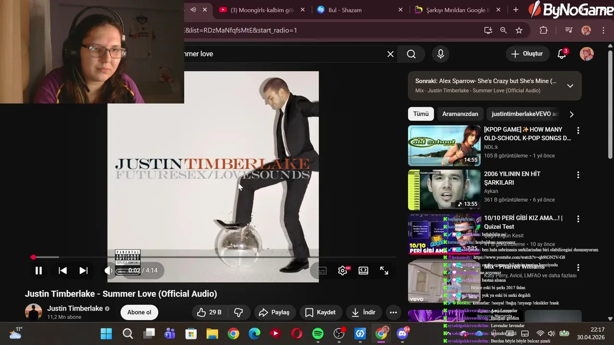Toggle theater mode in video player
Image resolution: width=614 pixels, height=345 pixels.
tap(364, 270)
